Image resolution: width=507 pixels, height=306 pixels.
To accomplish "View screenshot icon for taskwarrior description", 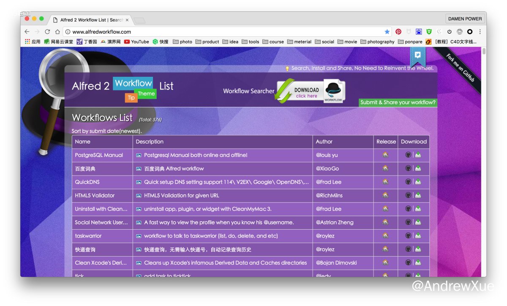I will point(139,236).
